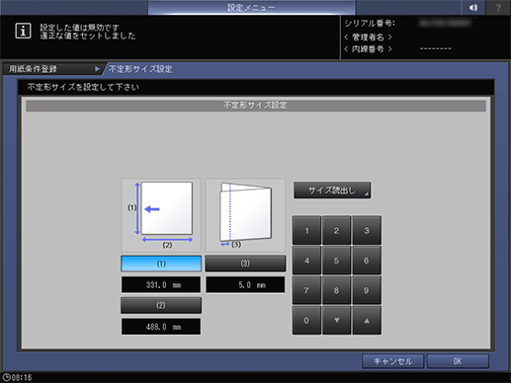Tap keypad digit 3
Image resolution: width=511 pixels, height=383 pixels.
click(x=367, y=231)
